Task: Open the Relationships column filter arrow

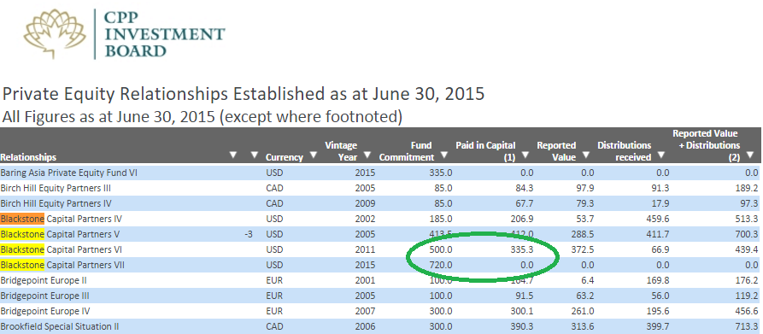Action: click(233, 155)
